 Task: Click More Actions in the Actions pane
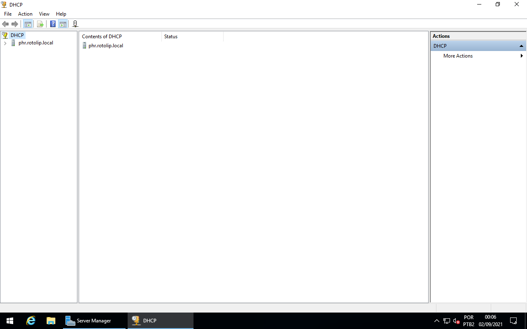click(457, 56)
